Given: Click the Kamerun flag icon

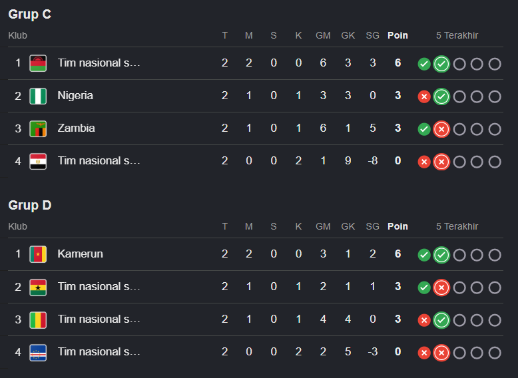Looking at the screenshot, I should pyautogui.click(x=38, y=254).
